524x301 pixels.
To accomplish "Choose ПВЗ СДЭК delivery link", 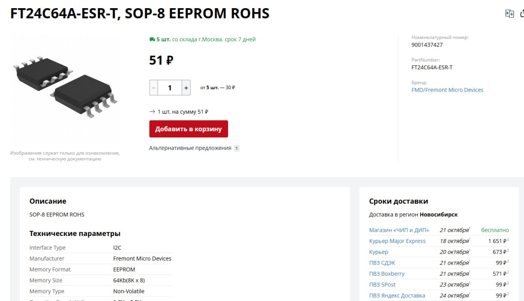I will 382,263.
